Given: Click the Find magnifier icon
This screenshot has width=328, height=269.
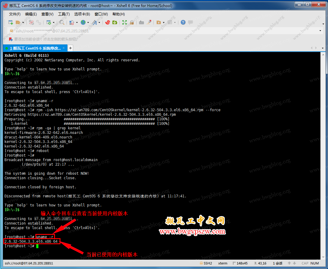Looking at the screenshot, I should [x=62, y=22].
